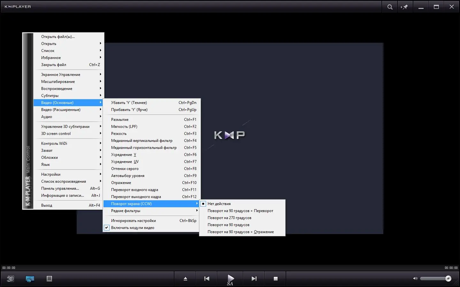
Task: Skip to next track
Action: coord(254,279)
